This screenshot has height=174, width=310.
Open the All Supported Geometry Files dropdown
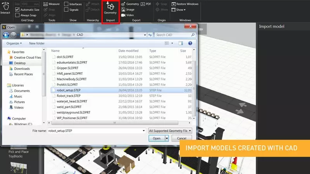(x=170, y=131)
